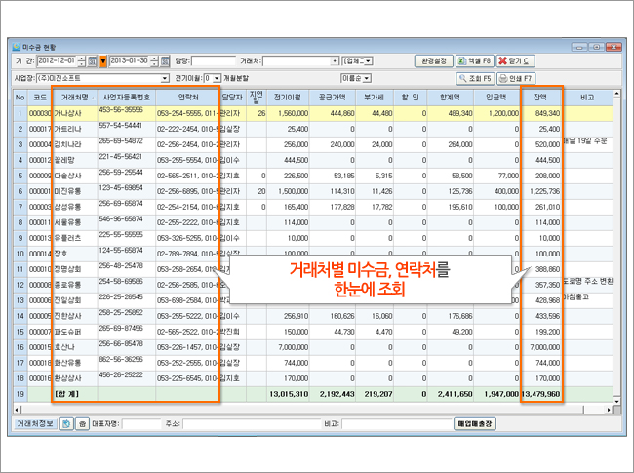Click the 매입매출장 button
The image size is (634, 473).
[475, 424]
